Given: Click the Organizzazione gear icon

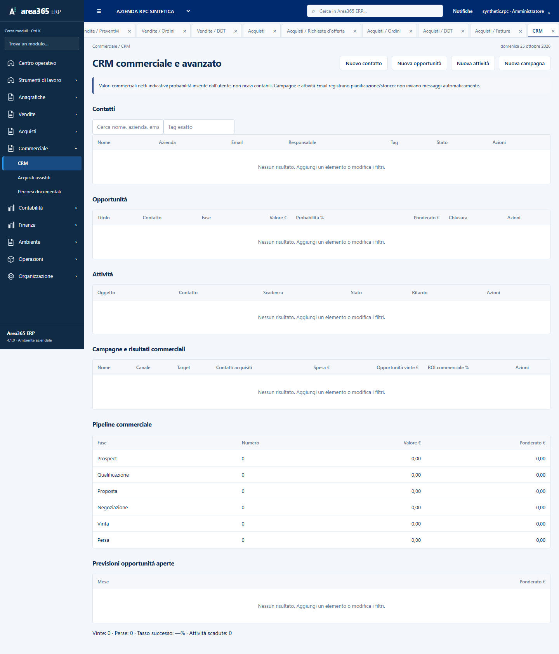Looking at the screenshot, I should click(x=11, y=276).
